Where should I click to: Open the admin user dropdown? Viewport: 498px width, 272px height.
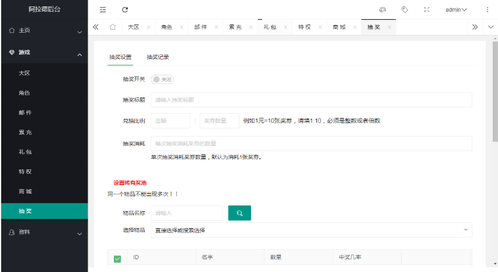click(x=456, y=9)
